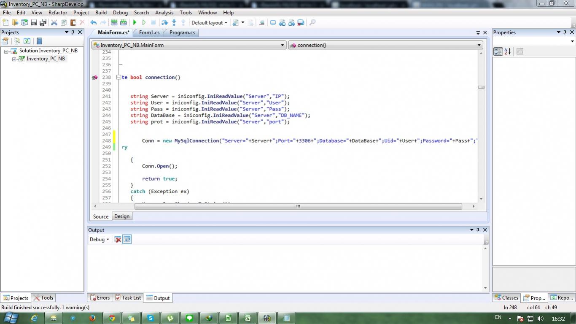Click the Paste clipboard toolbar icon
Image resolution: width=576 pixels, height=324 pixels.
tap(73, 22)
